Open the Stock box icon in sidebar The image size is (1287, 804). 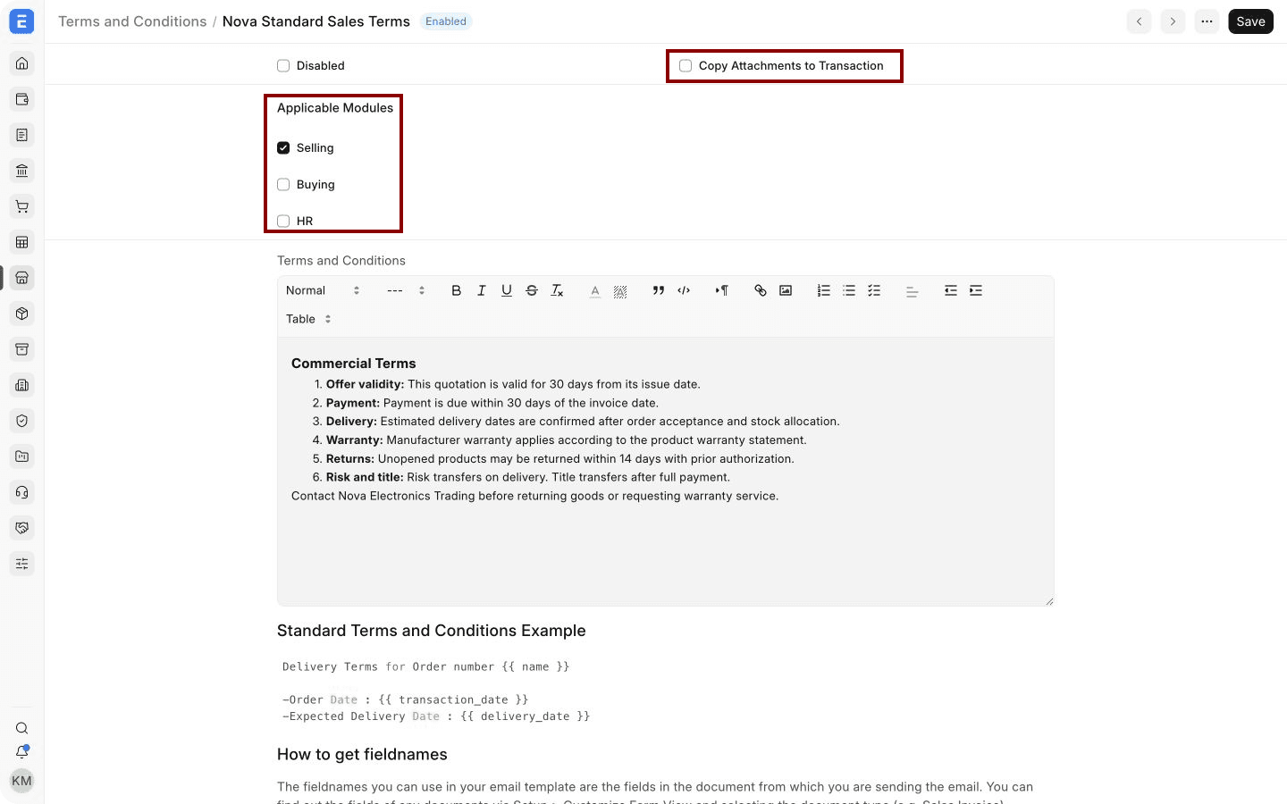coord(22,314)
